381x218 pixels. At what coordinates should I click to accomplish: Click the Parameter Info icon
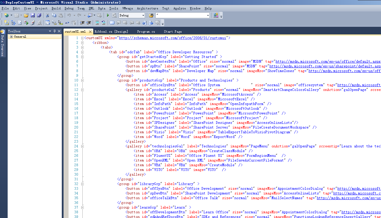click(x=54, y=23)
